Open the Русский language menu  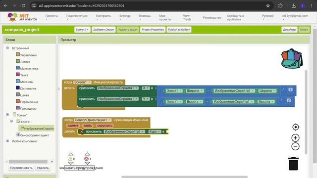coord(267,17)
